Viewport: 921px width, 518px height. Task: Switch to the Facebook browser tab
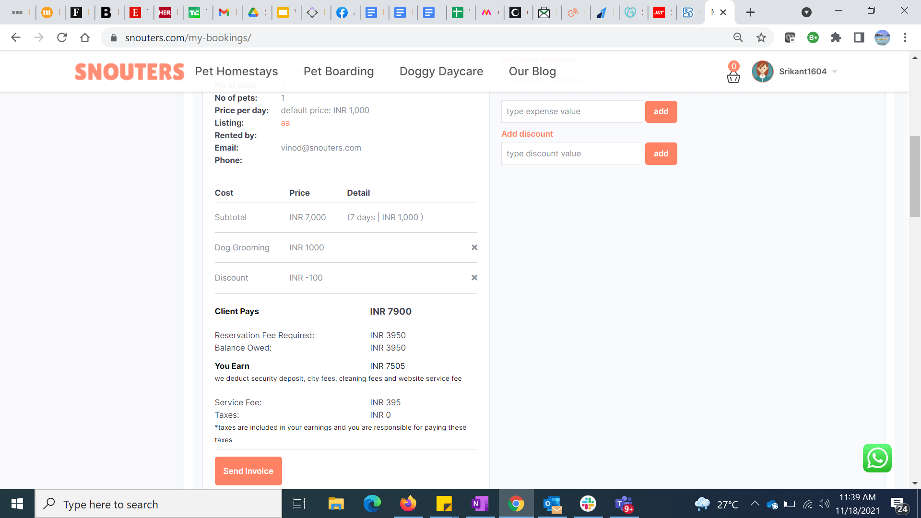[342, 12]
